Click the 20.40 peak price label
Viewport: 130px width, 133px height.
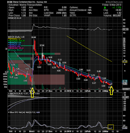point(33,37)
